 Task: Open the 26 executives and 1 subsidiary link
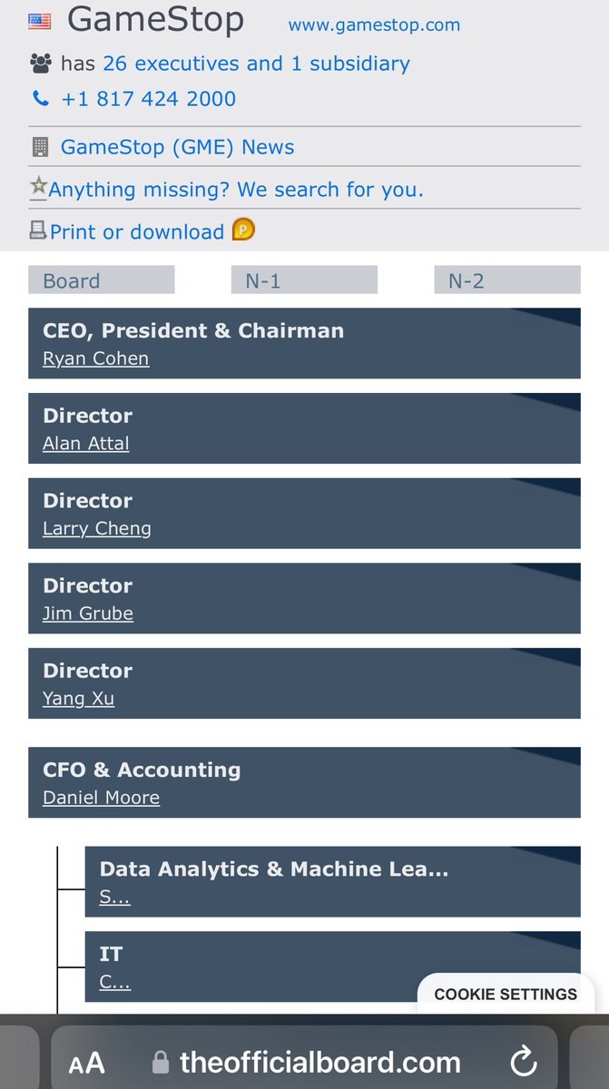(x=256, y=64)
